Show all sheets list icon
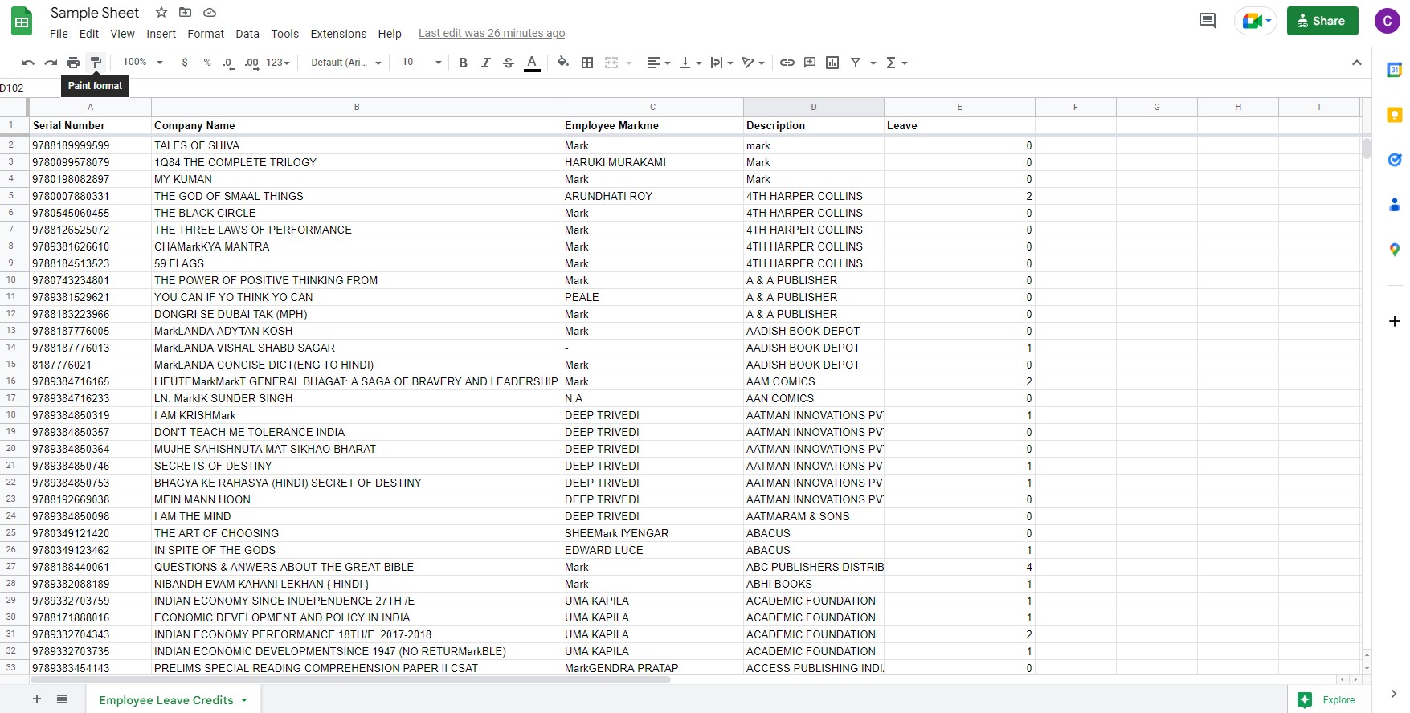1410x713 pixels. pyautogui.click(x=62, y=699)
